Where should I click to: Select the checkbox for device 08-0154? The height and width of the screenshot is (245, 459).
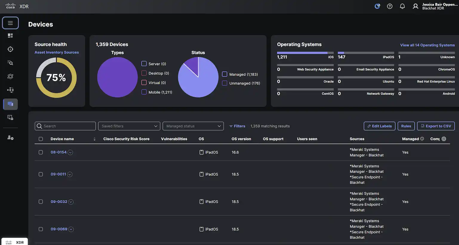(x=41, y=152)
